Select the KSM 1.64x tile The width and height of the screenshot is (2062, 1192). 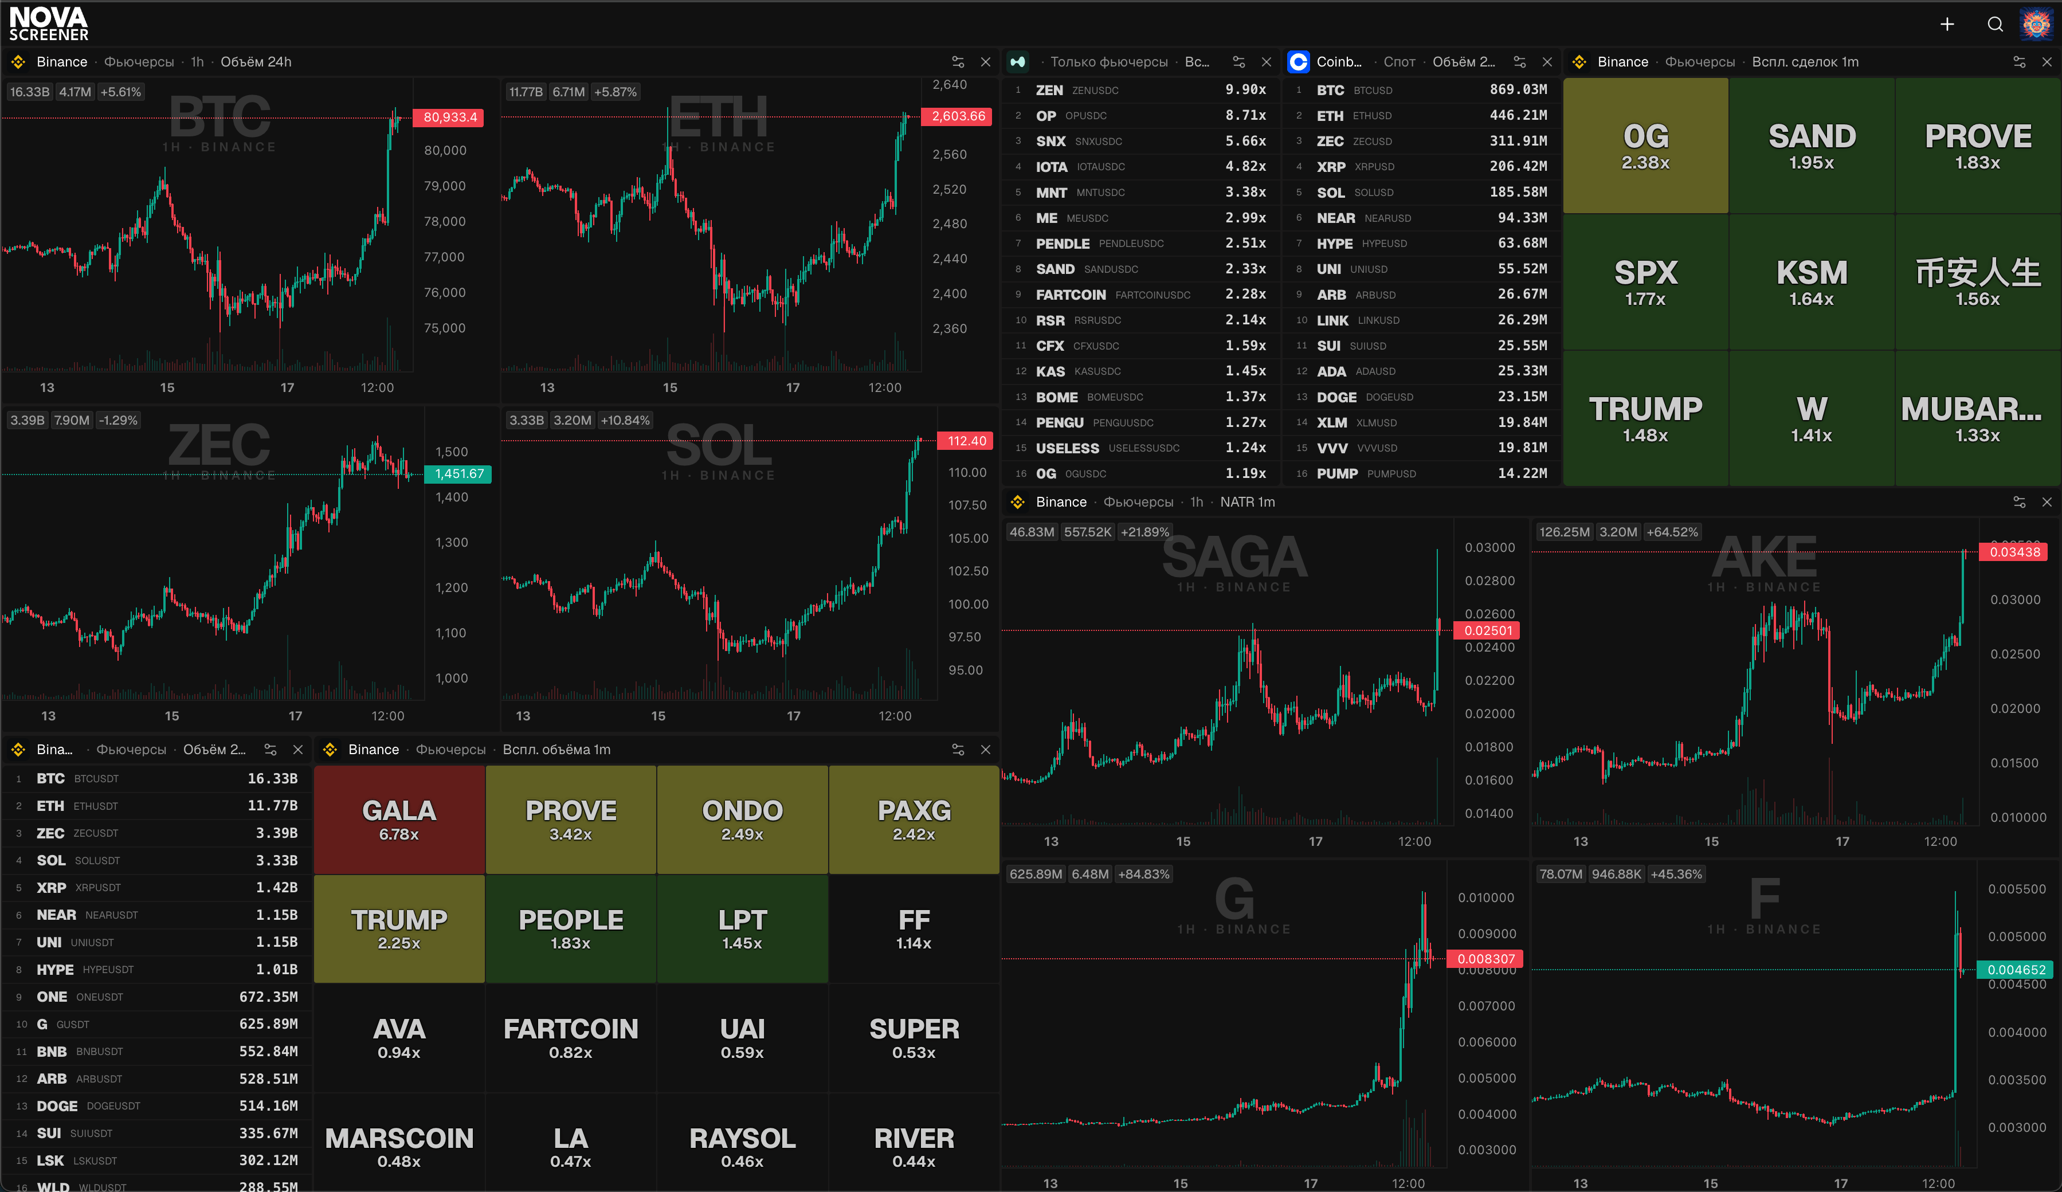click(1812, 283)
